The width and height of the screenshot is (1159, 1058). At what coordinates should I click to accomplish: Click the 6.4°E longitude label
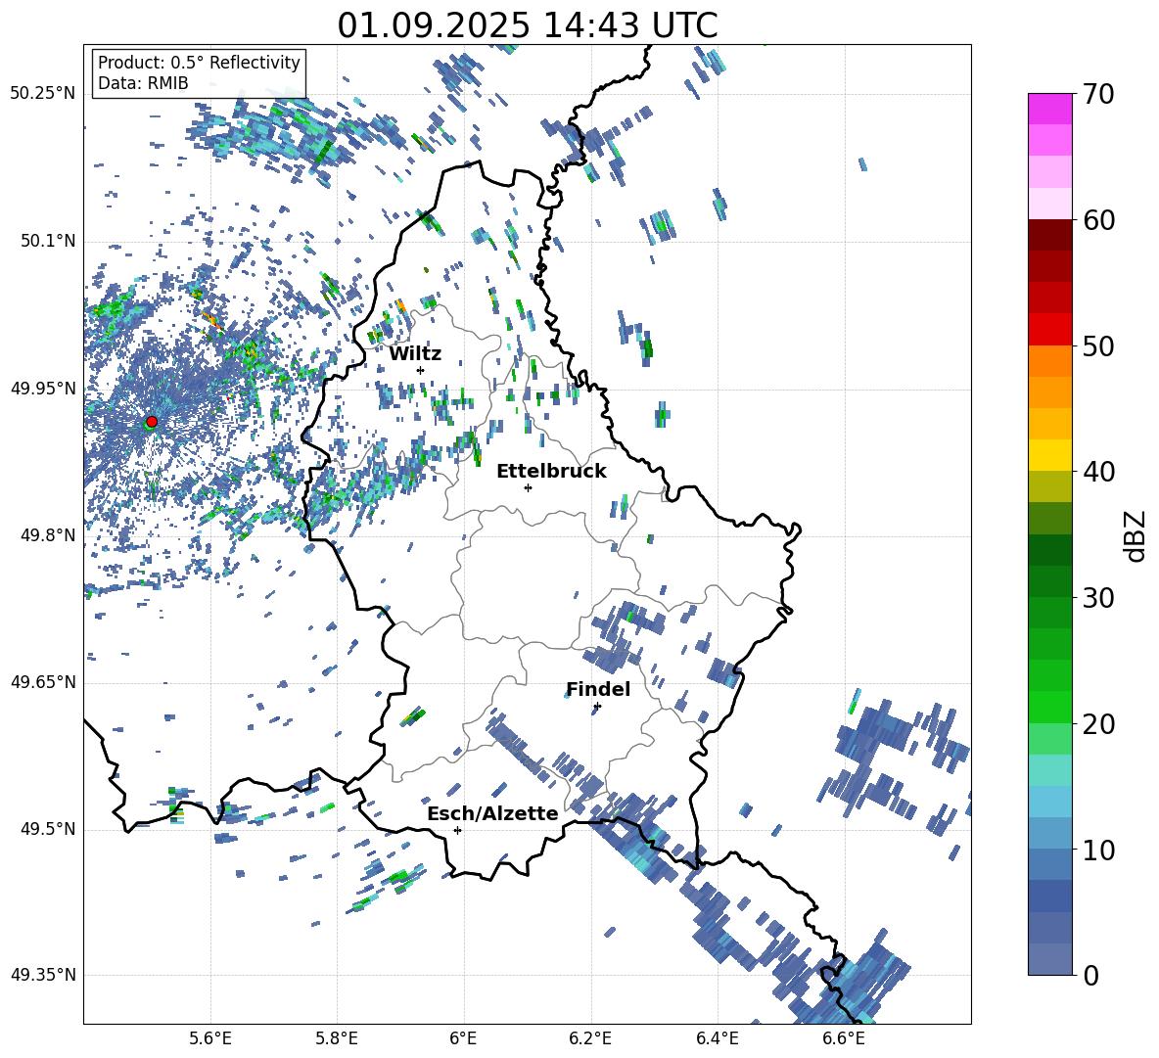[718, 1039]
